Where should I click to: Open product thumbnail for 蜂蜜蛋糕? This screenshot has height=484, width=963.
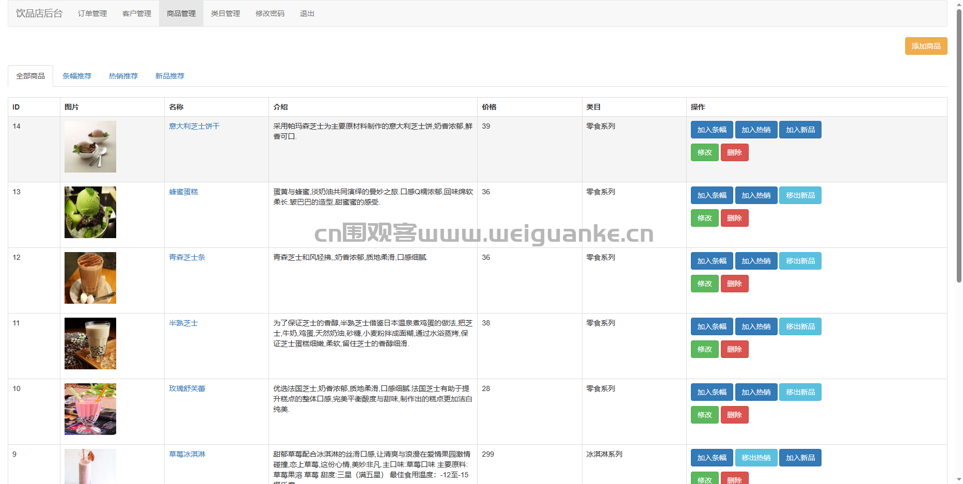90,212
